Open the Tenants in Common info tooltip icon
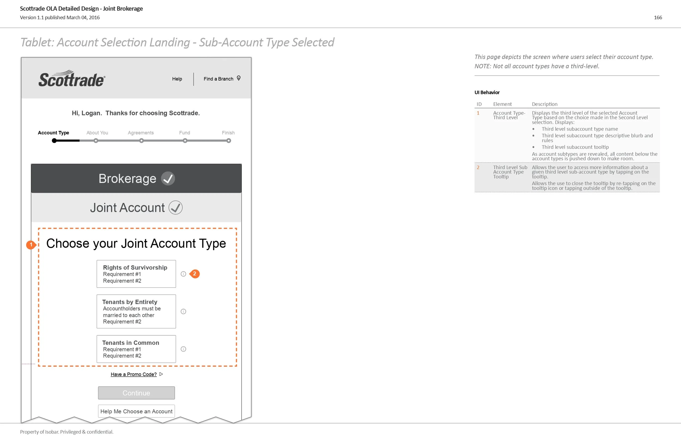The width and height of the screenshot is (681, 440). (x=183, y=349)
